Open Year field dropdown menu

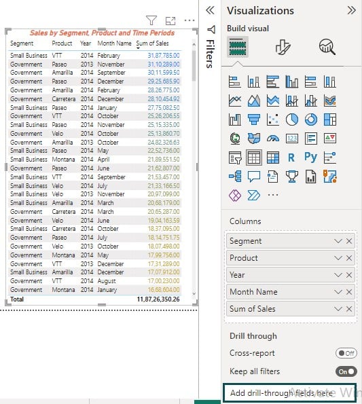click(338, 275)
